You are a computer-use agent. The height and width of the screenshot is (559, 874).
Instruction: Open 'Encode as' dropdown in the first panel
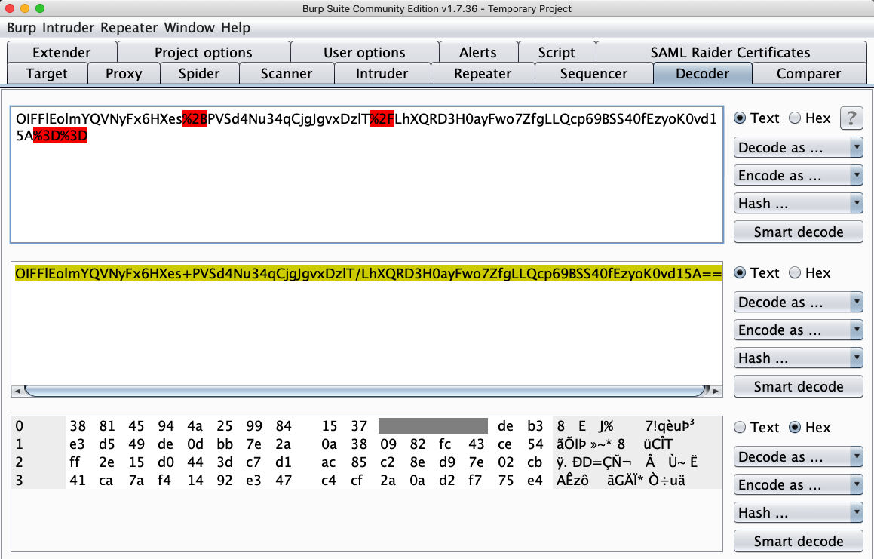point(798,176)
